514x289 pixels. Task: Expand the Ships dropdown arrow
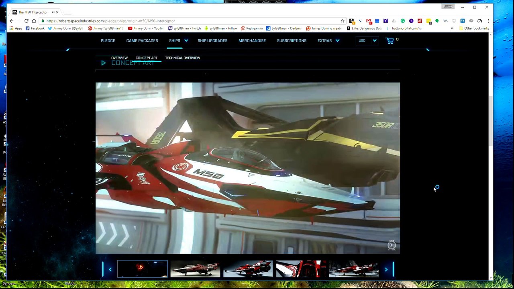click(186, 41)
